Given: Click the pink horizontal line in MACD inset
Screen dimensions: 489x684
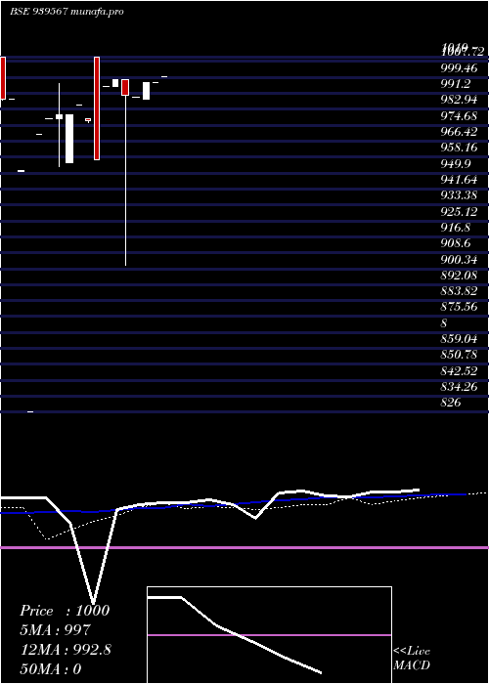Looking at the screenshot, I should coord(269,635).
